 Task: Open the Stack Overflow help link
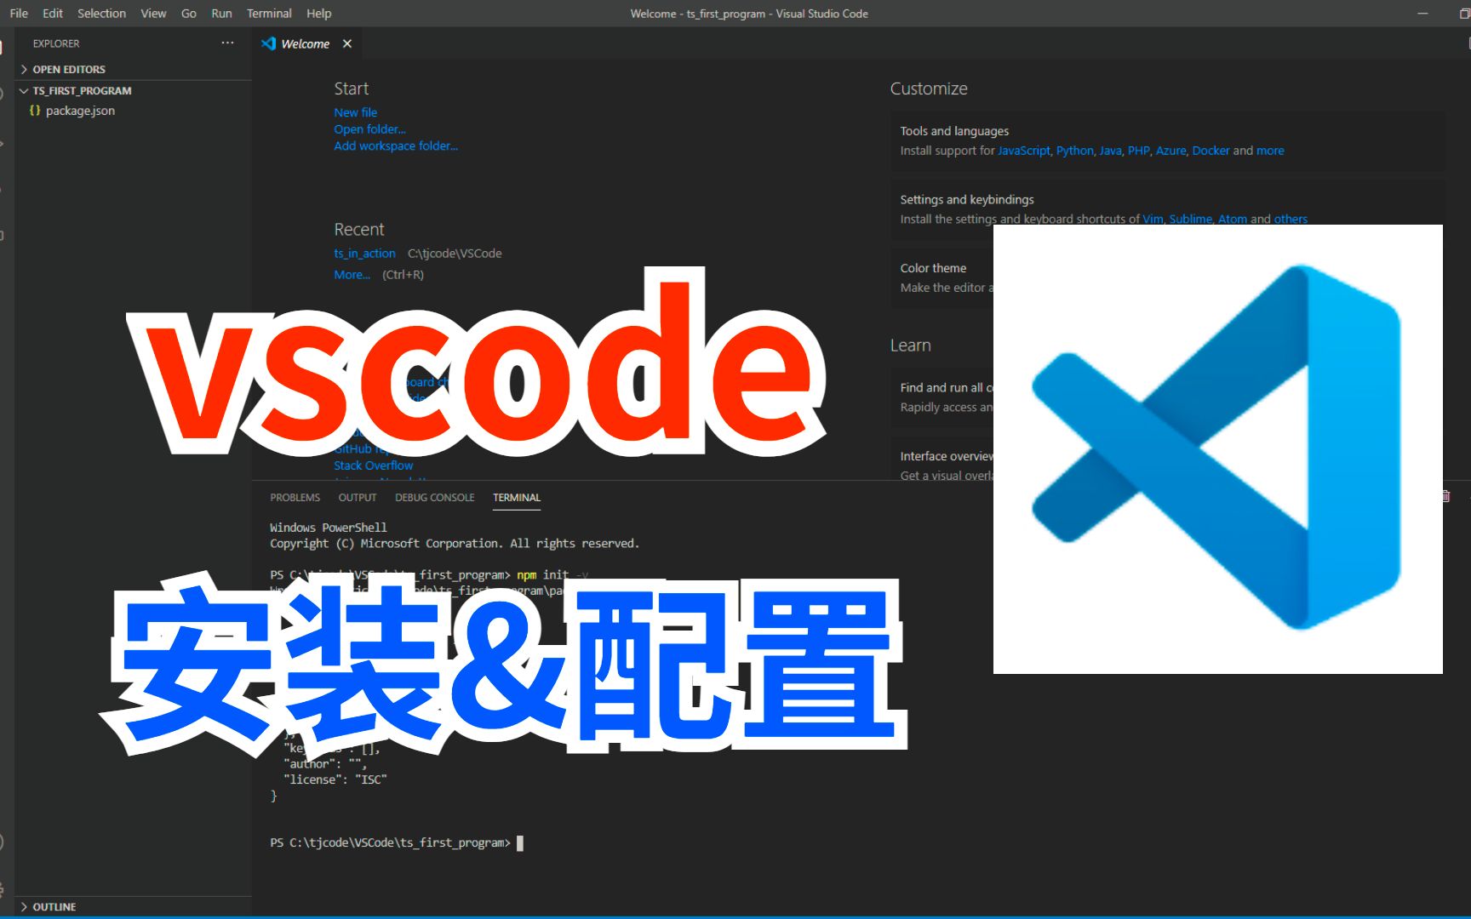(373, 465)
